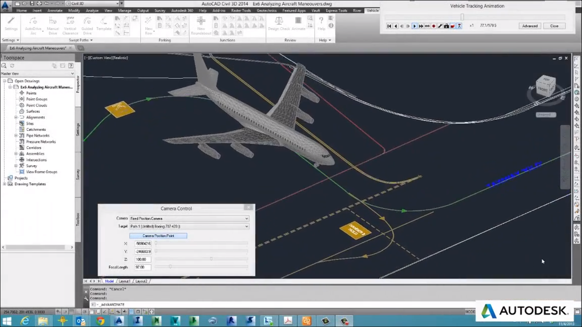Start the Manual Drive tool
Viewport: 582px width, 327px height.
[53, 26]
